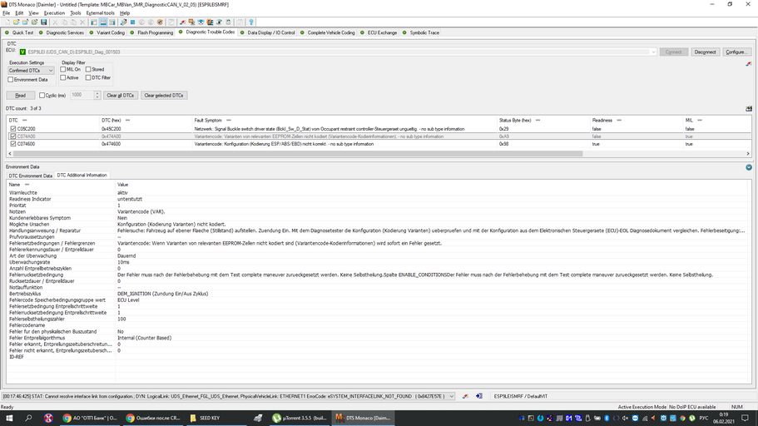Click the blue stop-square toolbar icon
Image resolution: width=758 pixels, height=426 pixels.
(132, 22)
